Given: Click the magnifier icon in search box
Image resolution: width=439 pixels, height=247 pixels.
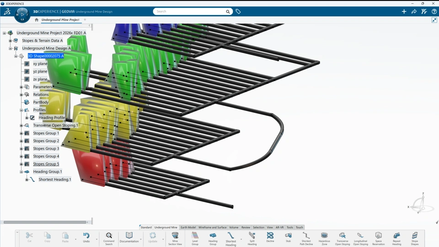Looking at the screenshot, I should click(x=228, y=11).
